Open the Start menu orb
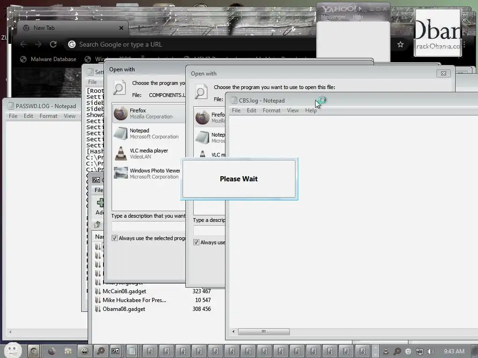478x358 pixels. tap(13, 350)
